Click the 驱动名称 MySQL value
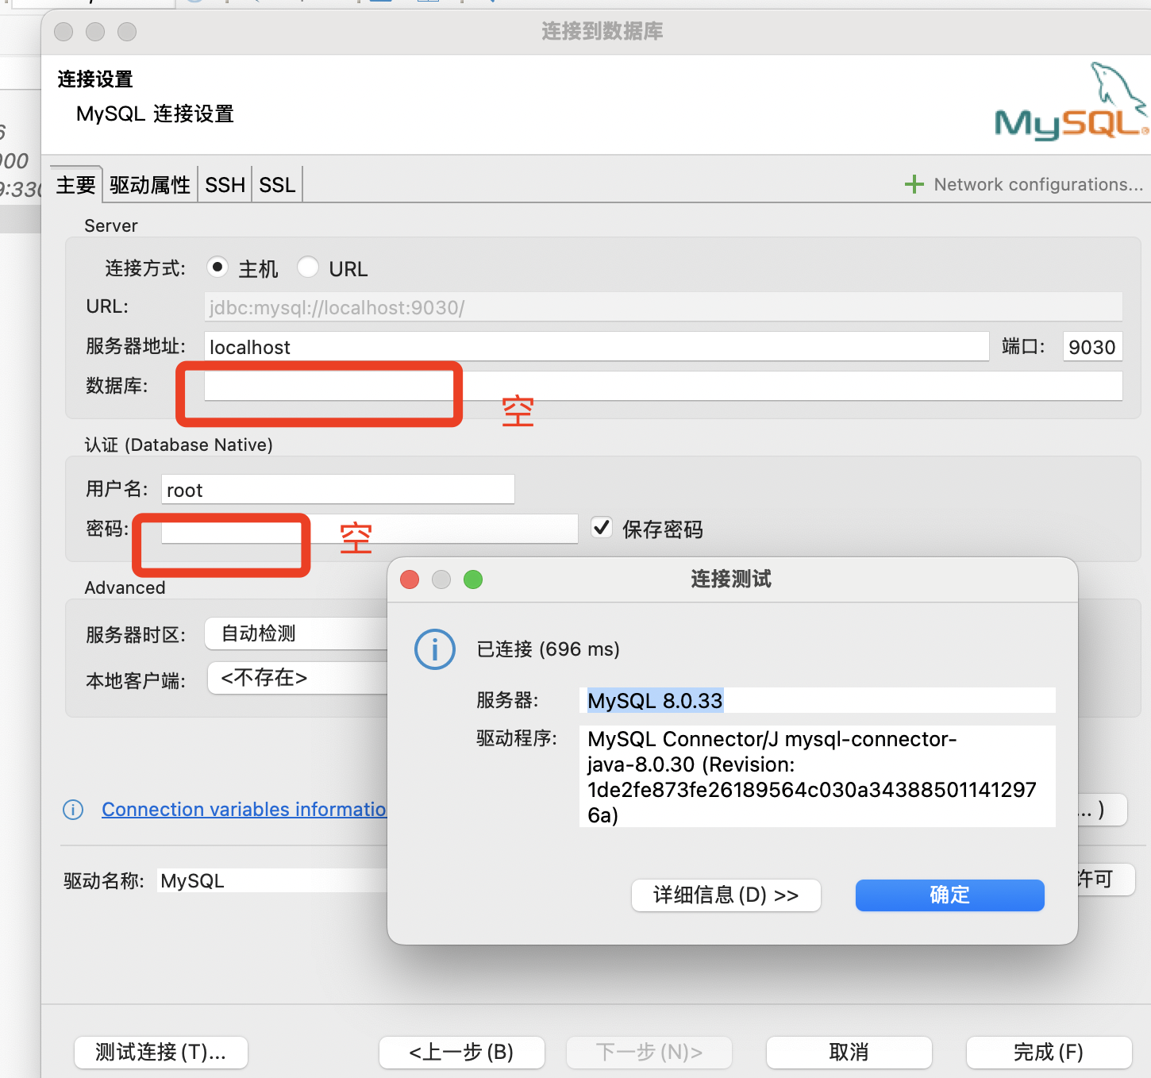This screenshot has width=1151, height=1078. pos(192,881)
